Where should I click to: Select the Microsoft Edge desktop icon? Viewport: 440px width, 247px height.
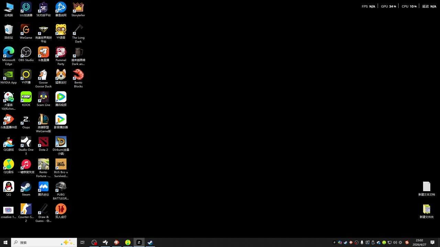[9, 52]
